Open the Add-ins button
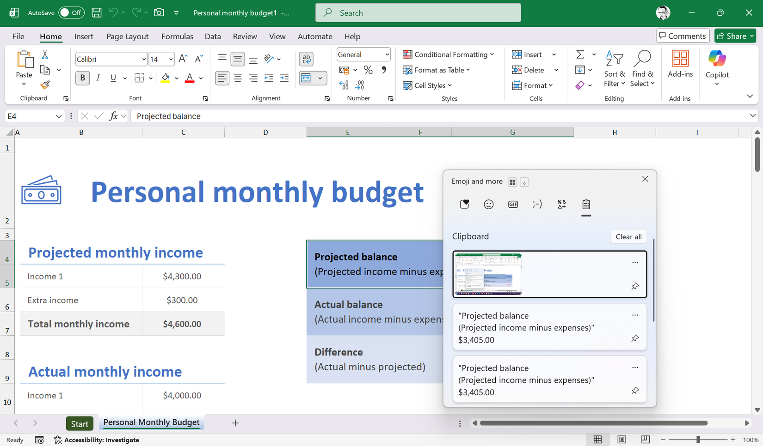 pos(680,64)
